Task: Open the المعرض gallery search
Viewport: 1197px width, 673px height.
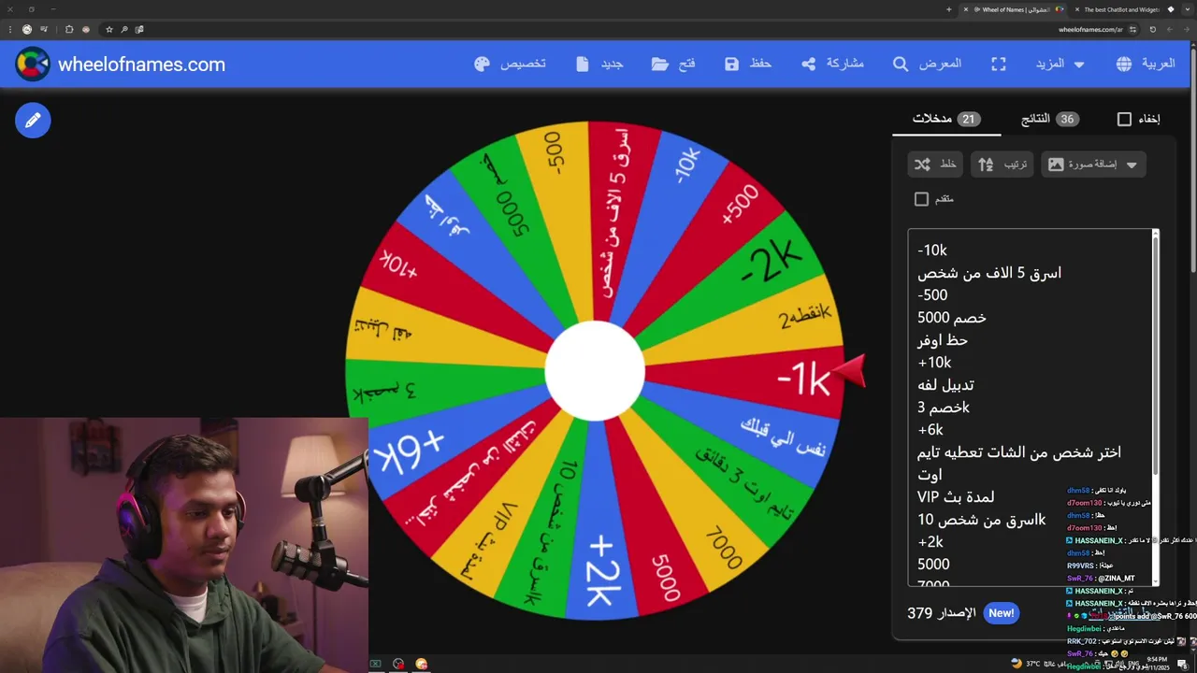Action: tap(927, 64)
